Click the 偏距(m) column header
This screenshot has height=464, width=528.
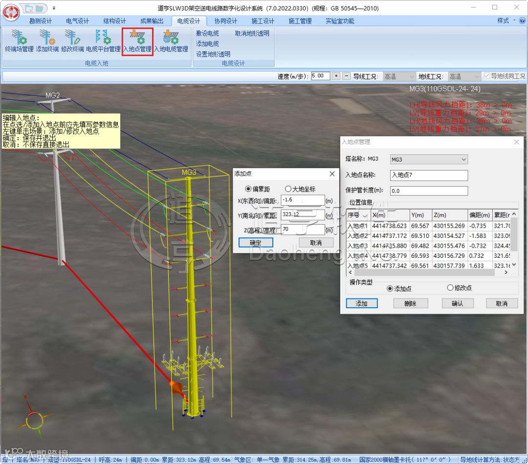pyautogui.click(x=480, y=215)
